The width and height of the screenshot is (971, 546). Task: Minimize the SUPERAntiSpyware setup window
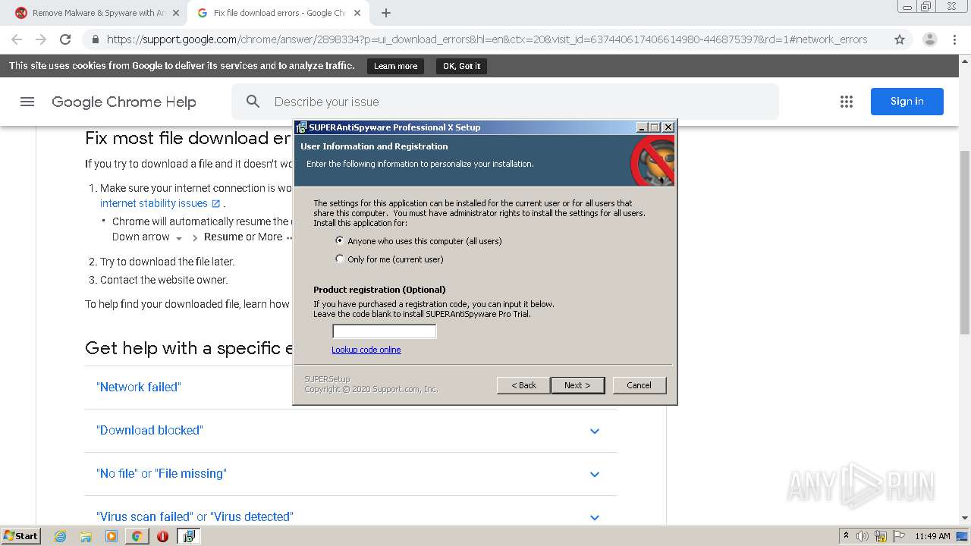643,127
